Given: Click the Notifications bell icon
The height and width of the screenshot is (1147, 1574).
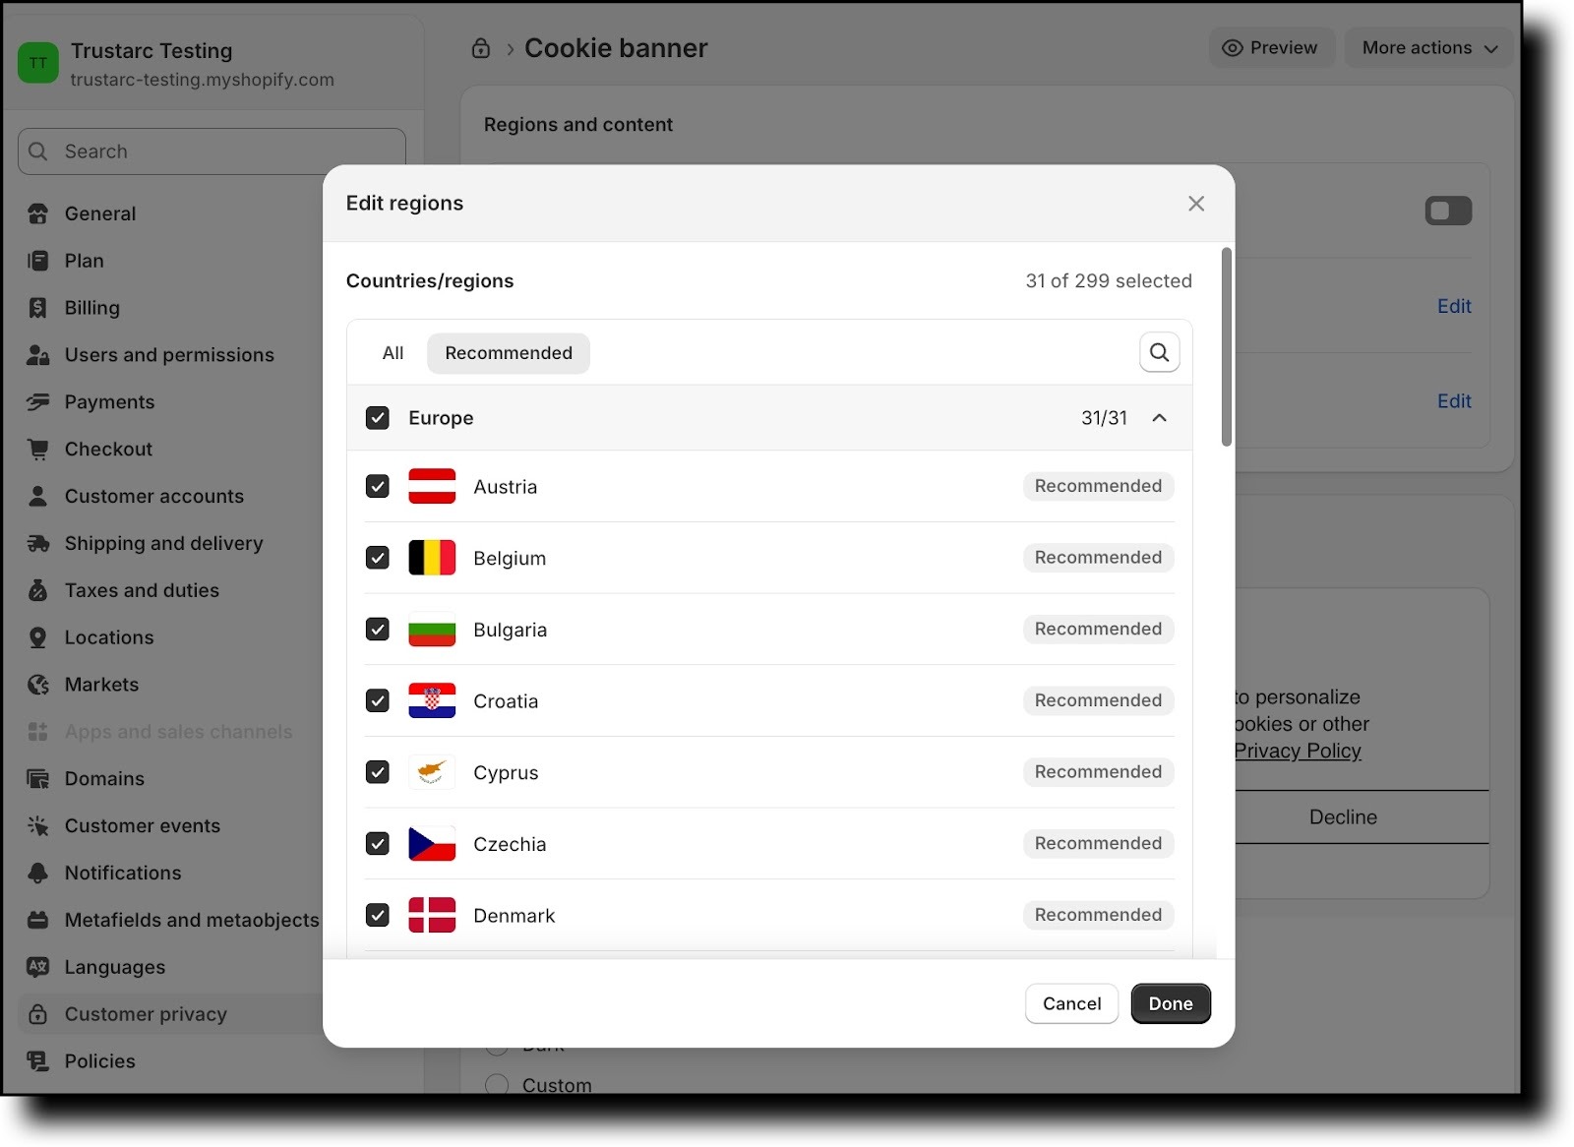Looking at the screenshot, I should (x=38, y=873).
